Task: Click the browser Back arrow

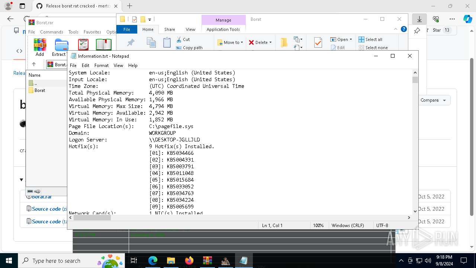Action: click(10, 19)
